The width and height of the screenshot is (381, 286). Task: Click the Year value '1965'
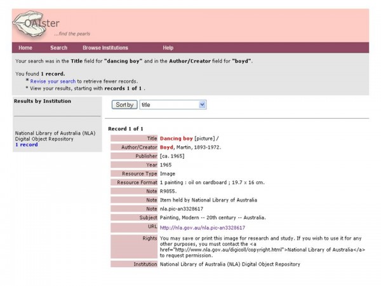(166, 165)
